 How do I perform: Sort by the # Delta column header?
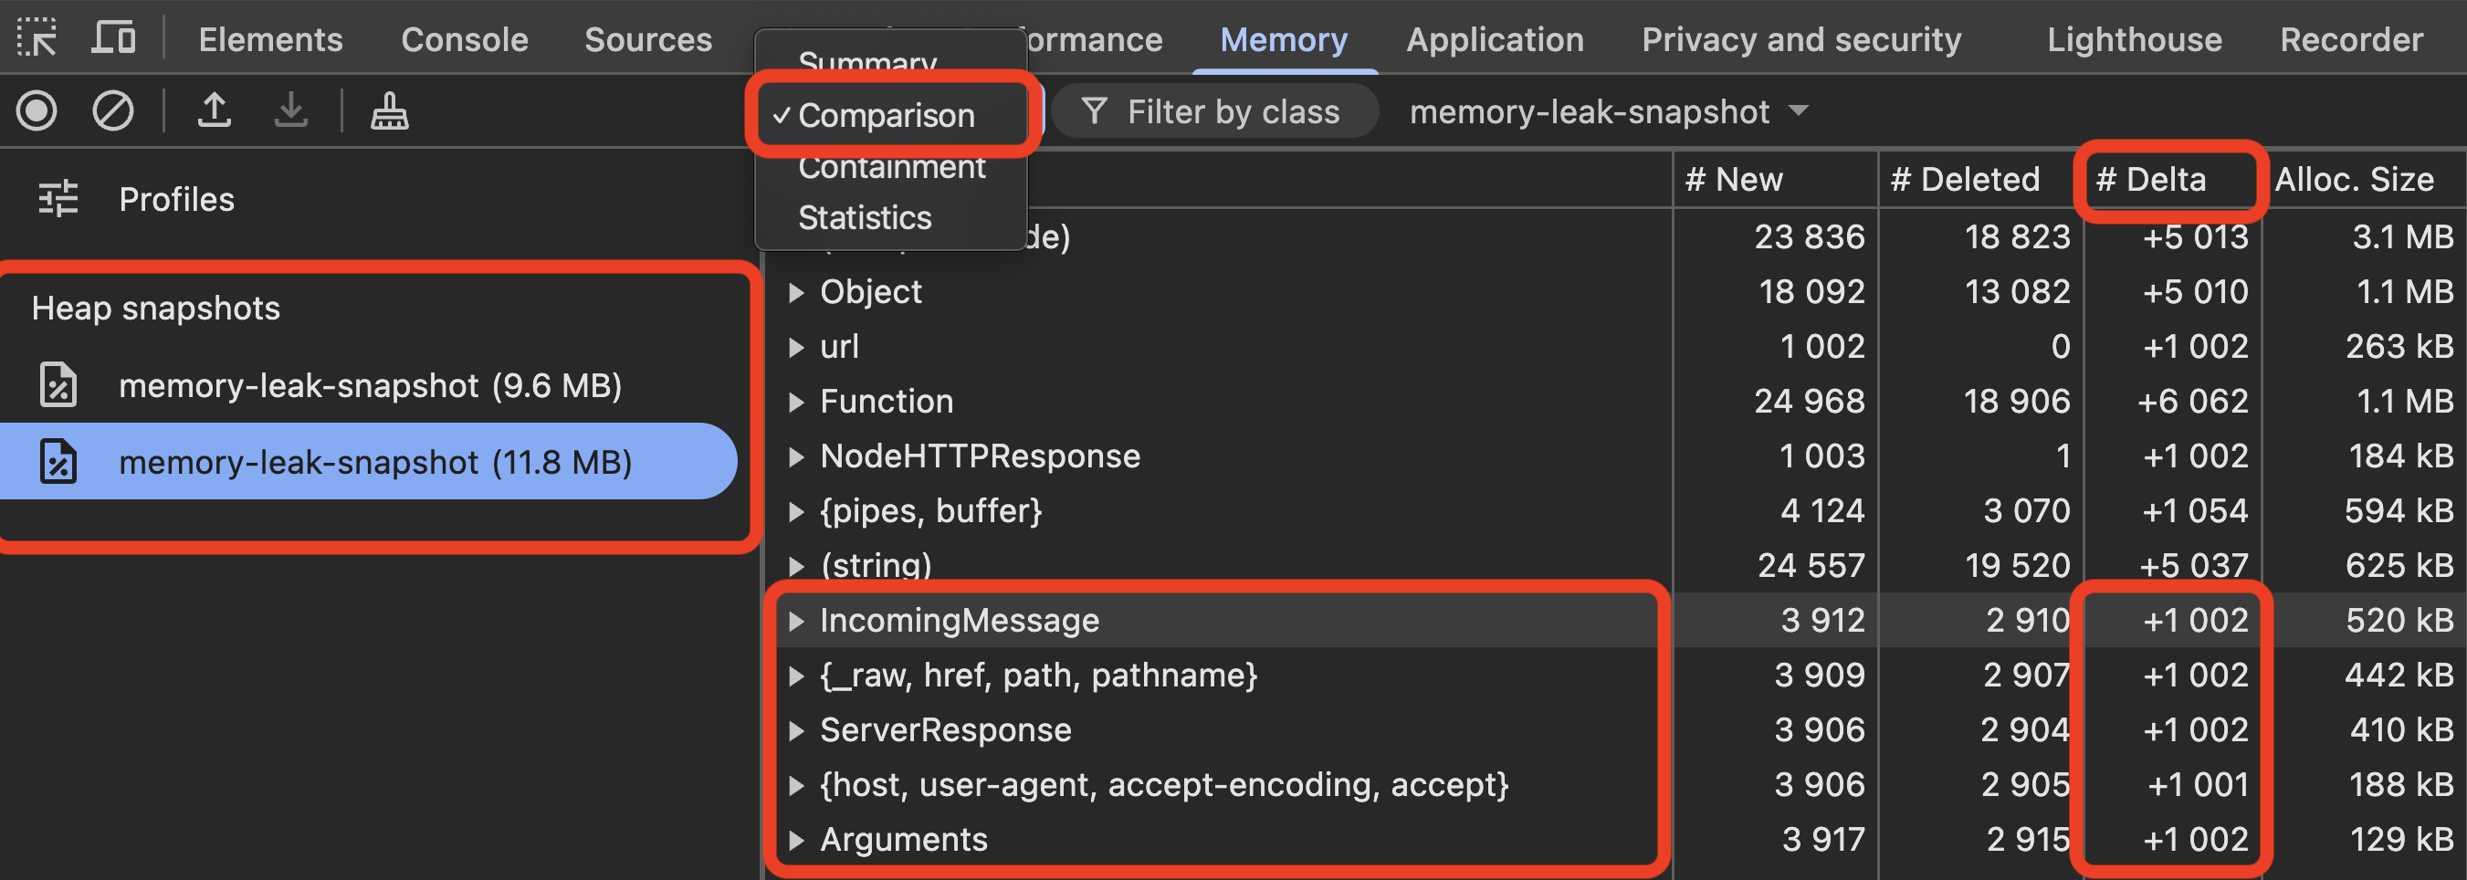point(2151,179)
